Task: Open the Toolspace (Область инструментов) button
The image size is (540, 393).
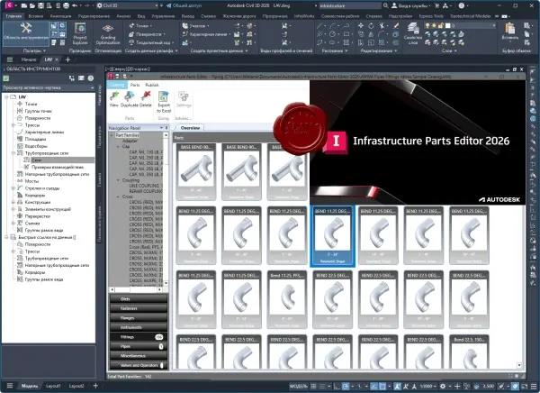Action: pos(26,33)
